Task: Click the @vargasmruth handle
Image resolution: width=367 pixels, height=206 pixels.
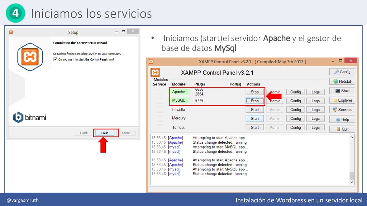Action: [23, 200]
